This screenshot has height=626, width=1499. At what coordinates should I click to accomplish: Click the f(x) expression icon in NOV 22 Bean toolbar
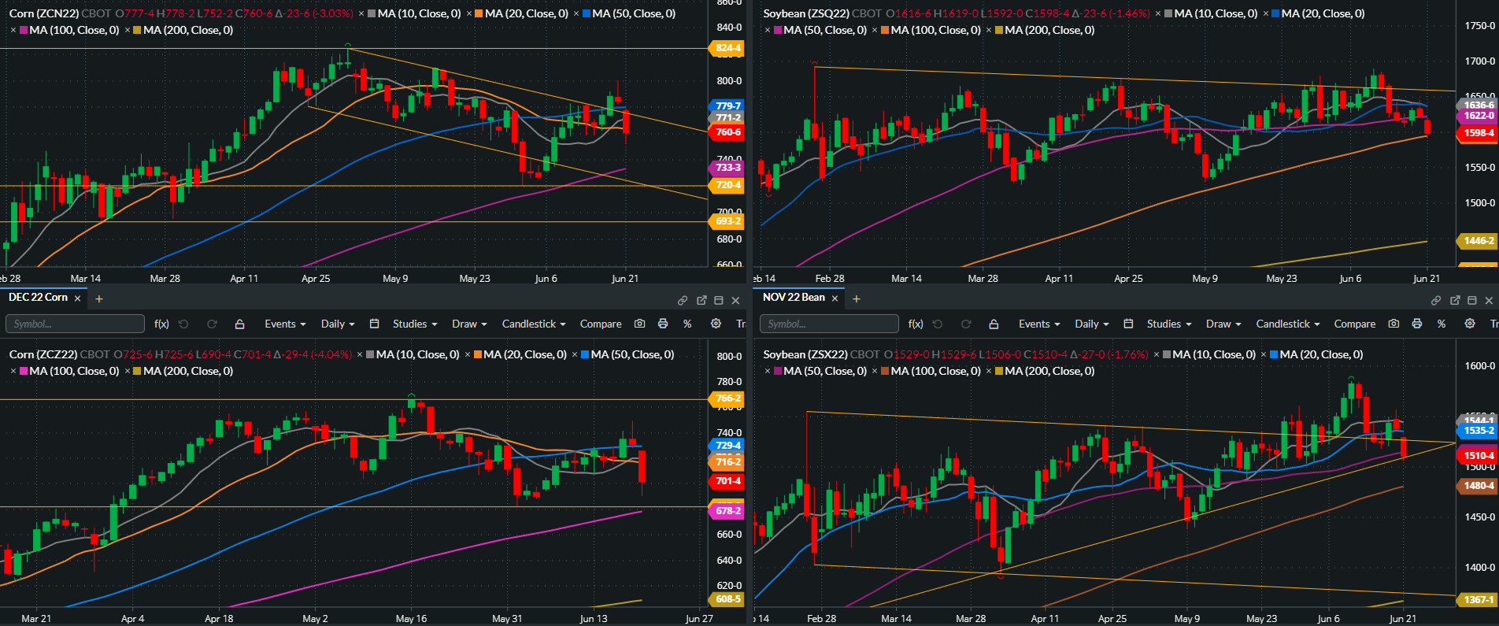click(916, 324)
